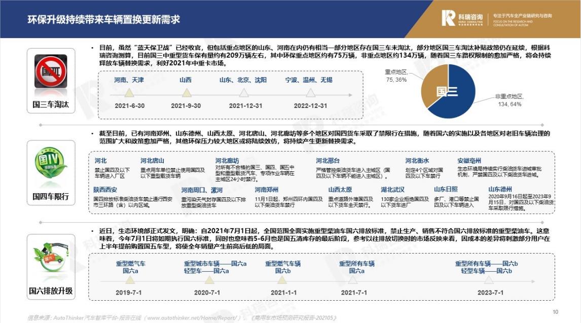
Task: Select the triangle marker above 2022-12-31
Action: (310, 92)
